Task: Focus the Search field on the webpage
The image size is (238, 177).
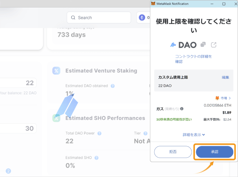Action: (x=99, y=17)
